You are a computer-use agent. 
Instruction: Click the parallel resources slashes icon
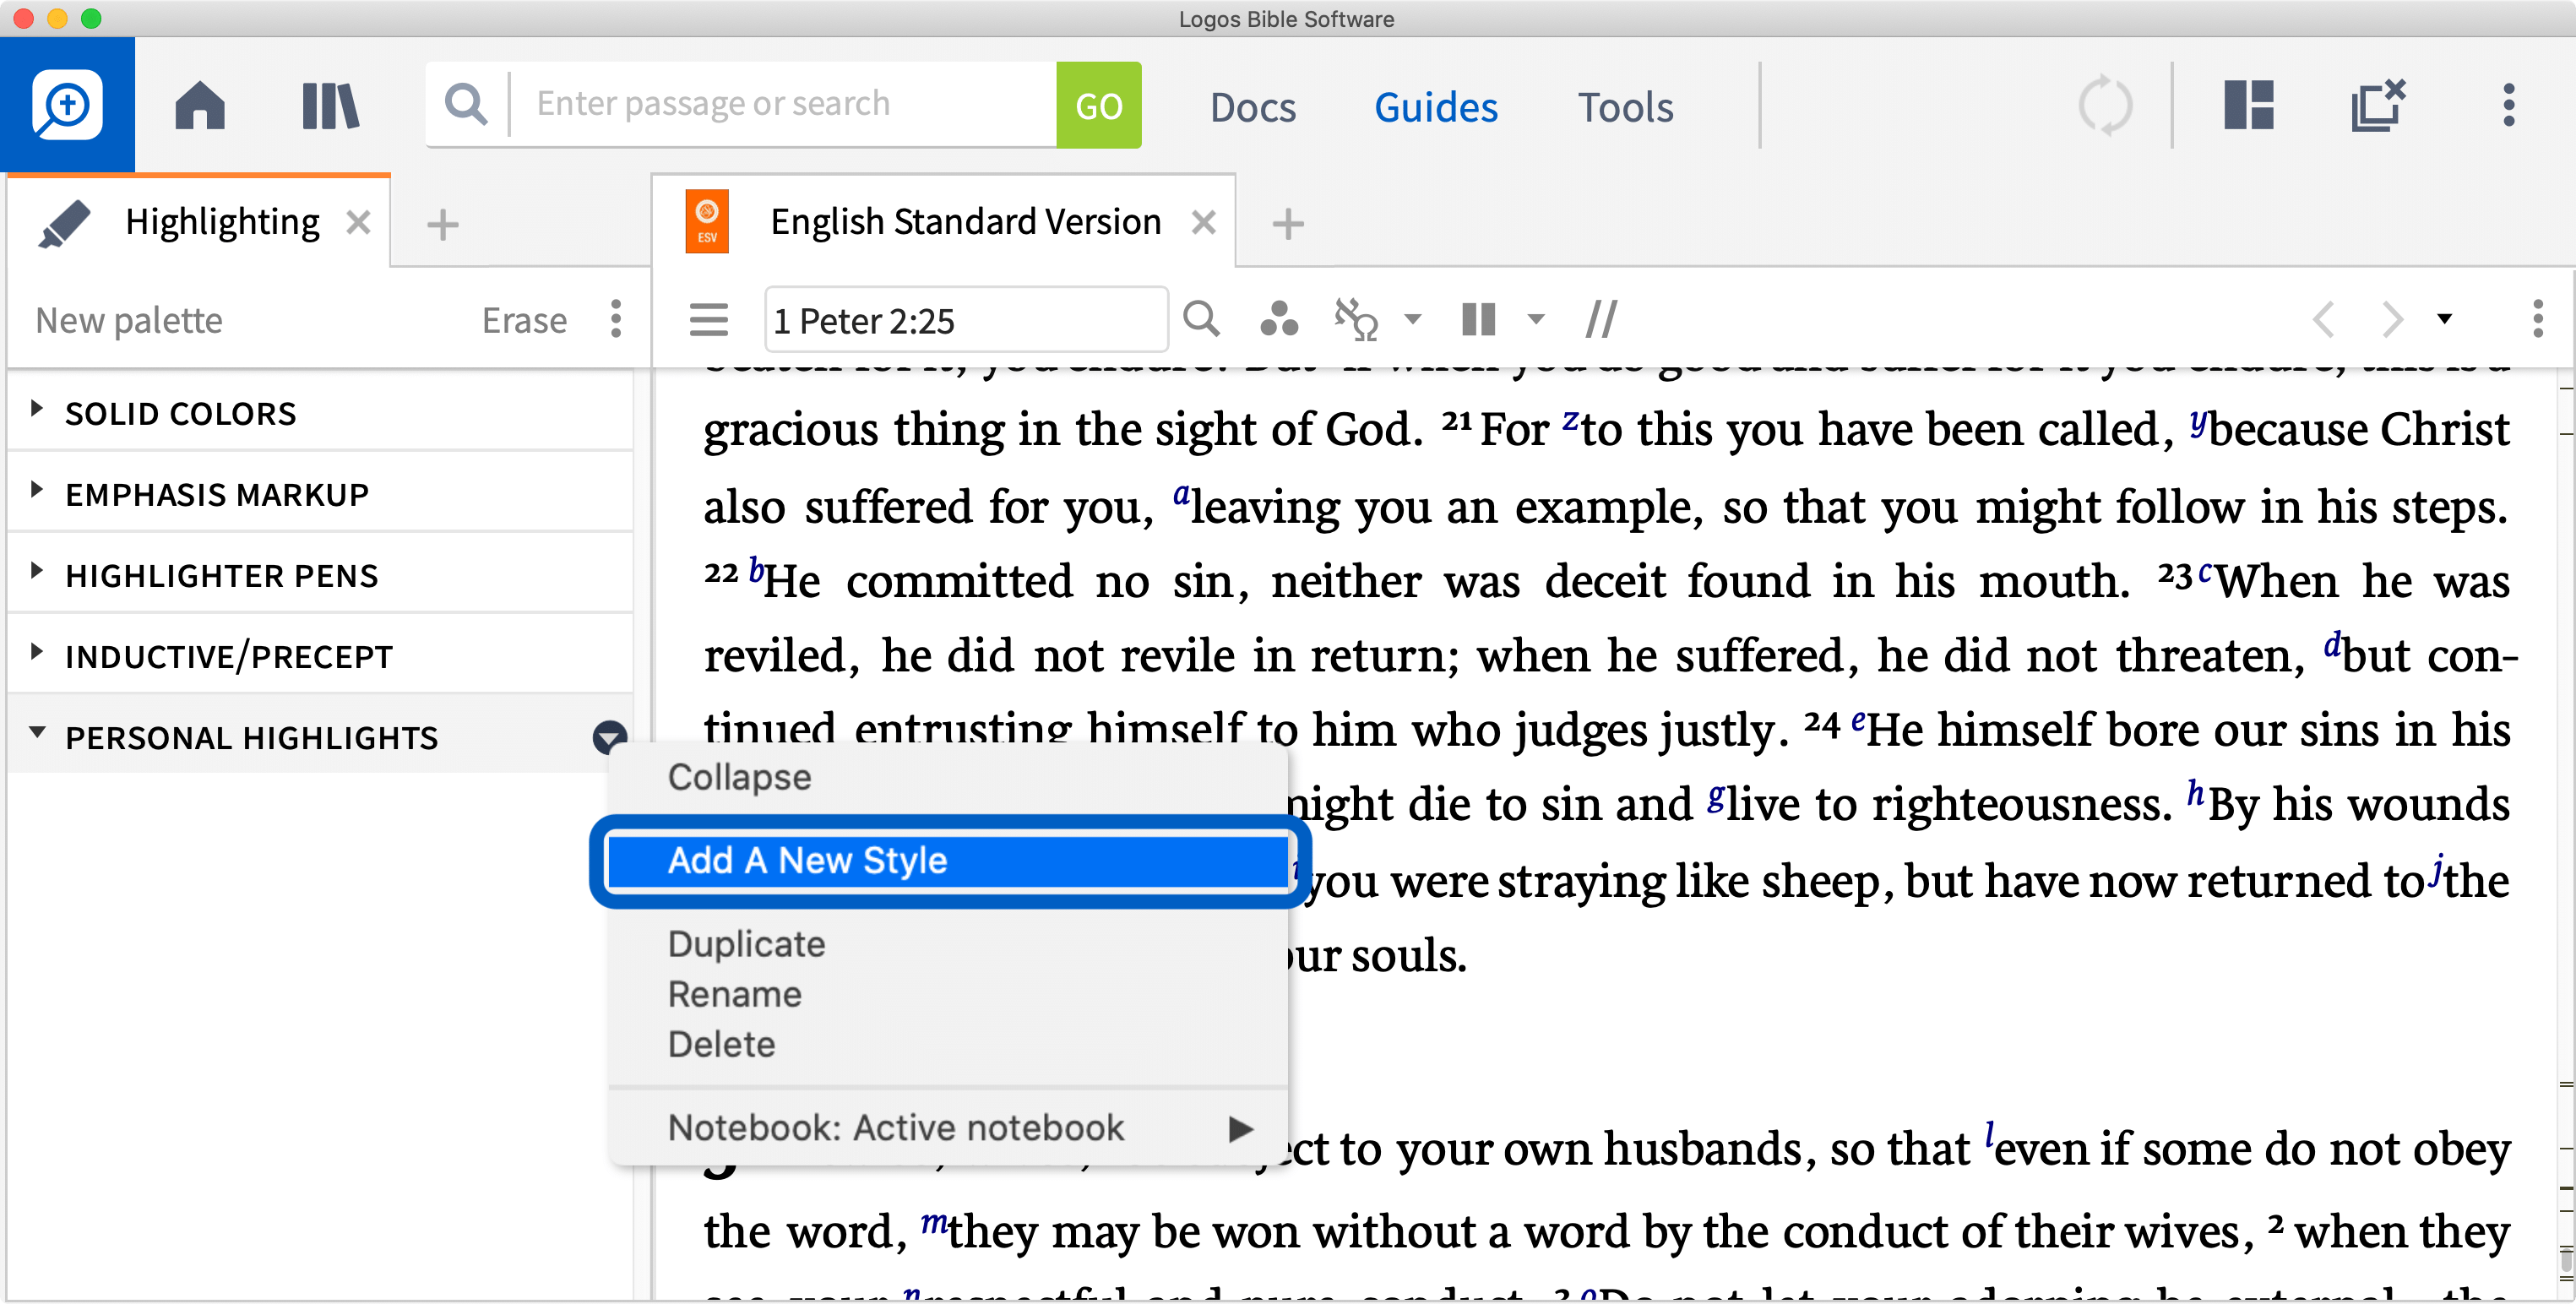1601,320
